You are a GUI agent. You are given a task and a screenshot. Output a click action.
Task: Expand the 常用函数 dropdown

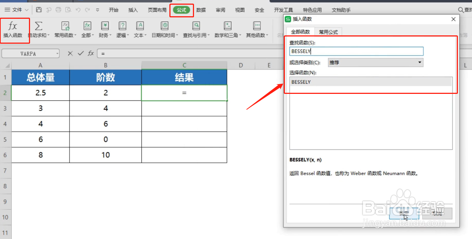[65, 29]
